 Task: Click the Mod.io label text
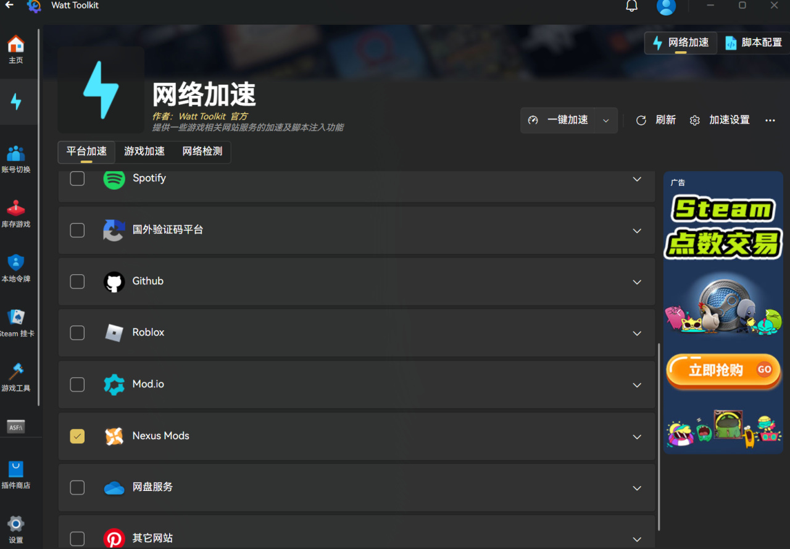(x=148, y=384)
